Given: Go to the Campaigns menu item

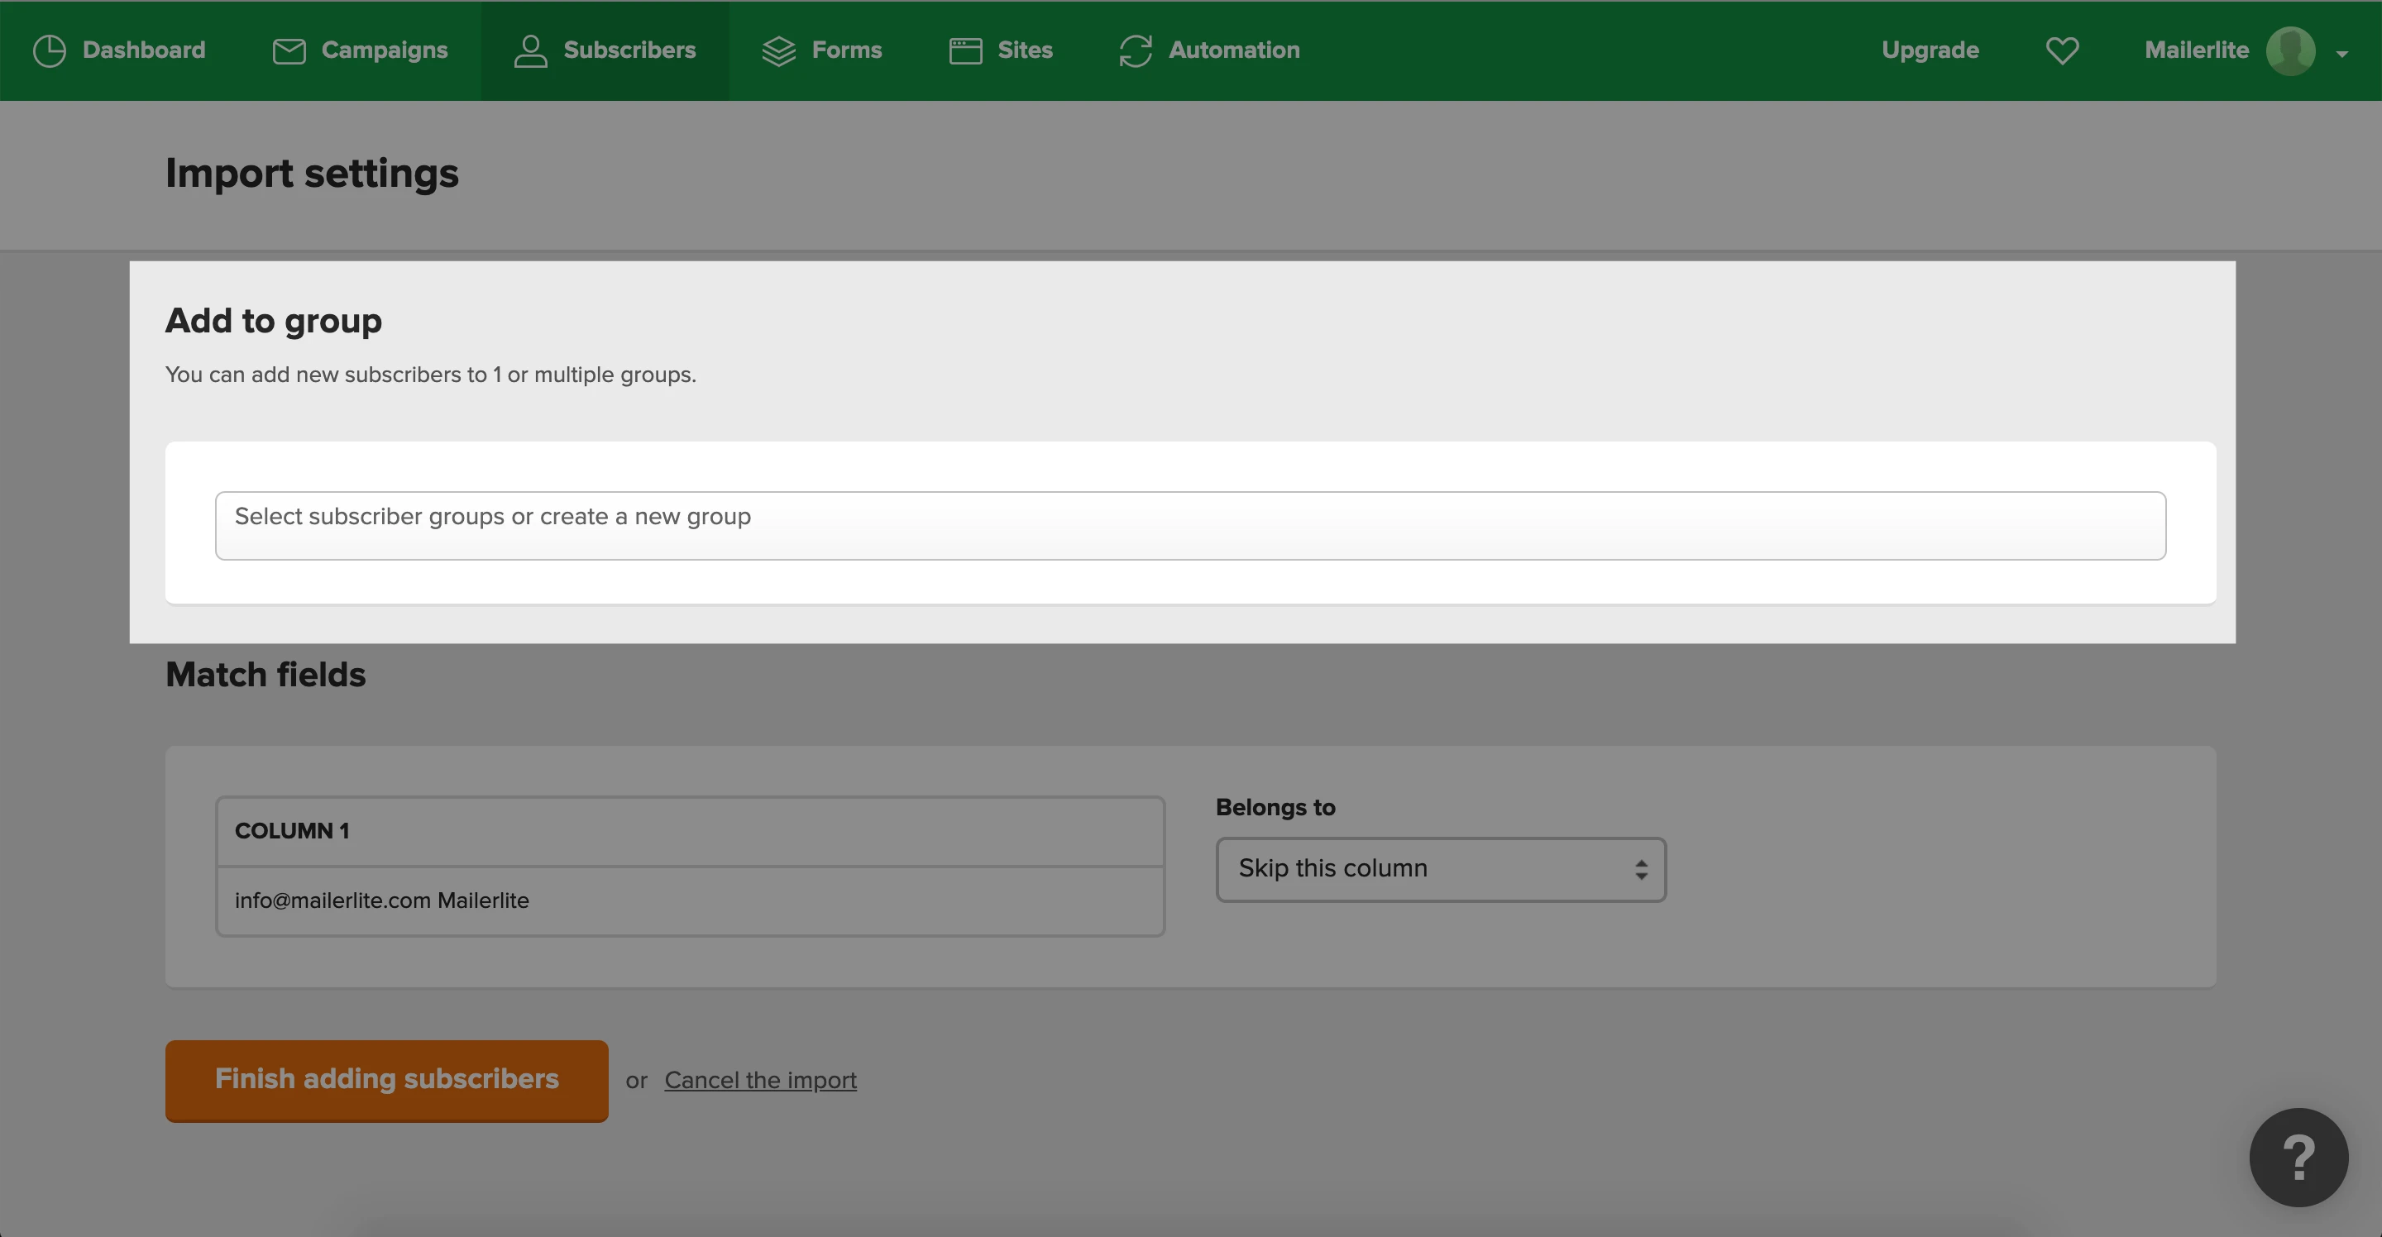Looking at the screenshot, I should (x=384, y=50).
